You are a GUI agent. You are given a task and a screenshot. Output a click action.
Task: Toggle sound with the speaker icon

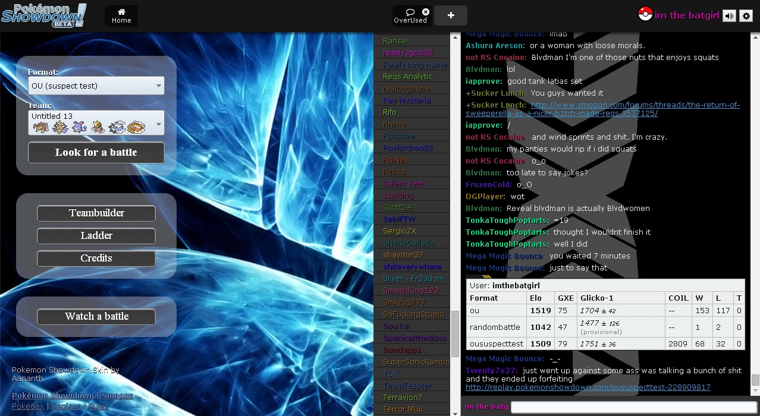point(729,16)
